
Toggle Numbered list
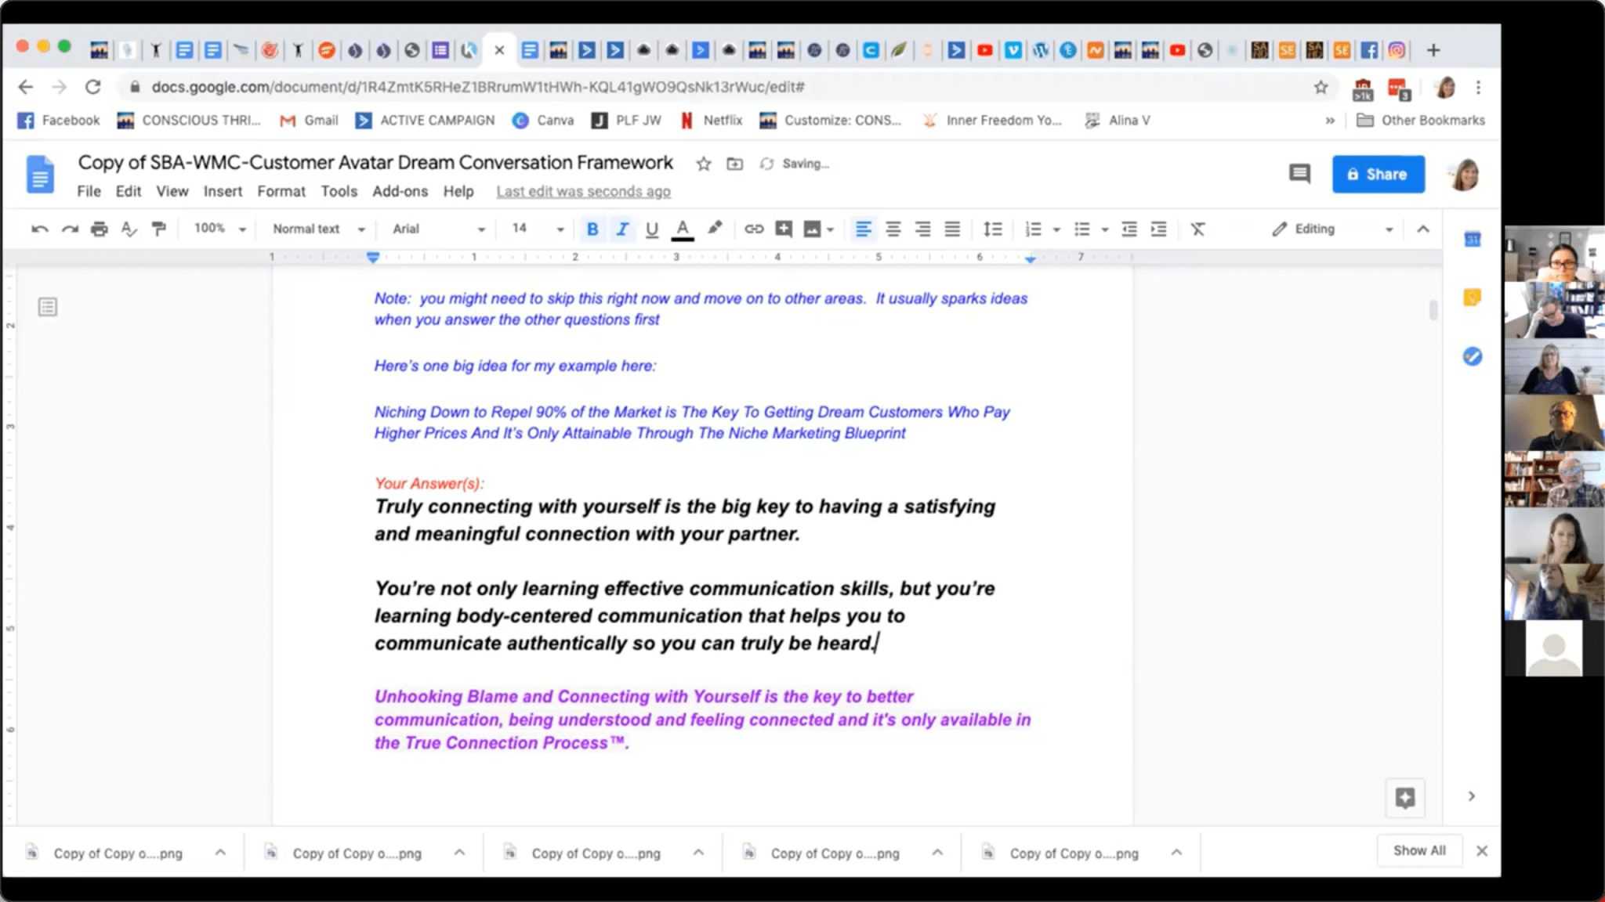1034,229
